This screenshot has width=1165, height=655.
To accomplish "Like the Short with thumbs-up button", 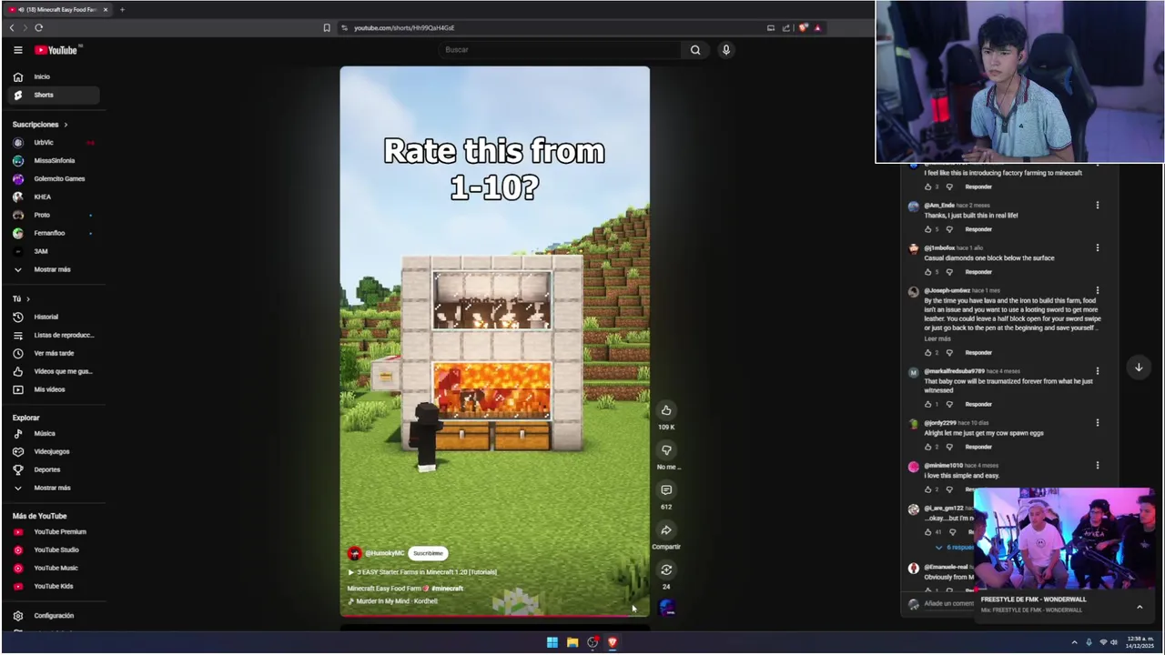I will pos(666,410).
